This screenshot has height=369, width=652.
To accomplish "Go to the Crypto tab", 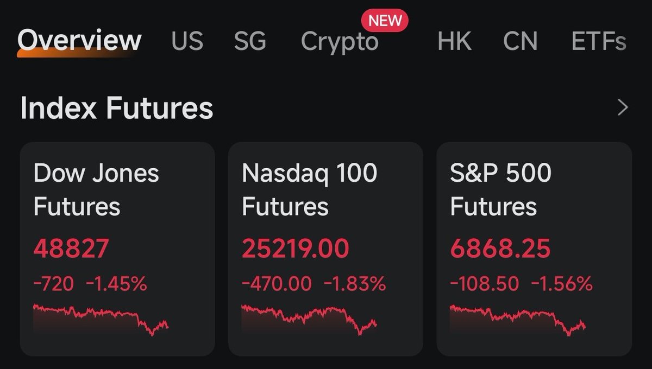I will (340, 42).
